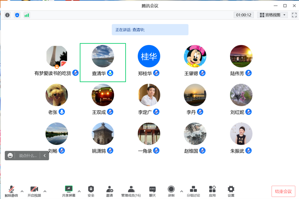Open the 聊天 chat window
299x199 pixels.
(152, 191)
